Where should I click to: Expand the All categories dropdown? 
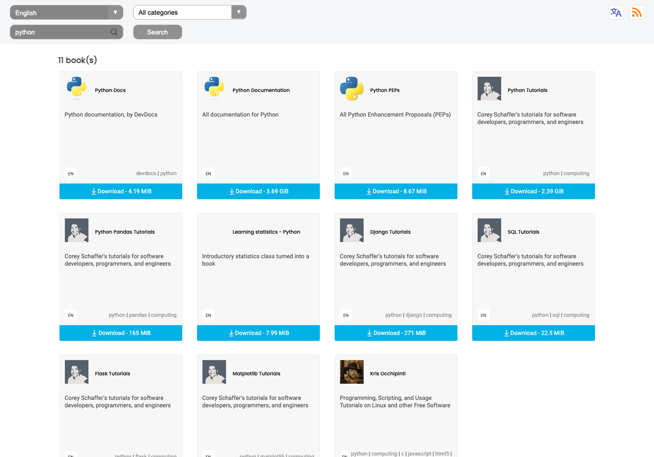pyautogui.click(x=190, y=12)
